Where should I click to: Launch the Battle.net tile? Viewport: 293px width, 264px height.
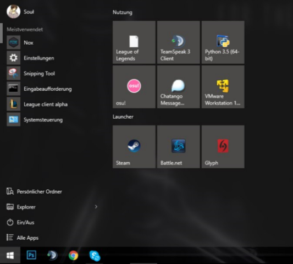click(x=179, y=147)
